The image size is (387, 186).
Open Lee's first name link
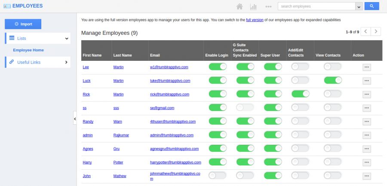click(x=86, y=67)
